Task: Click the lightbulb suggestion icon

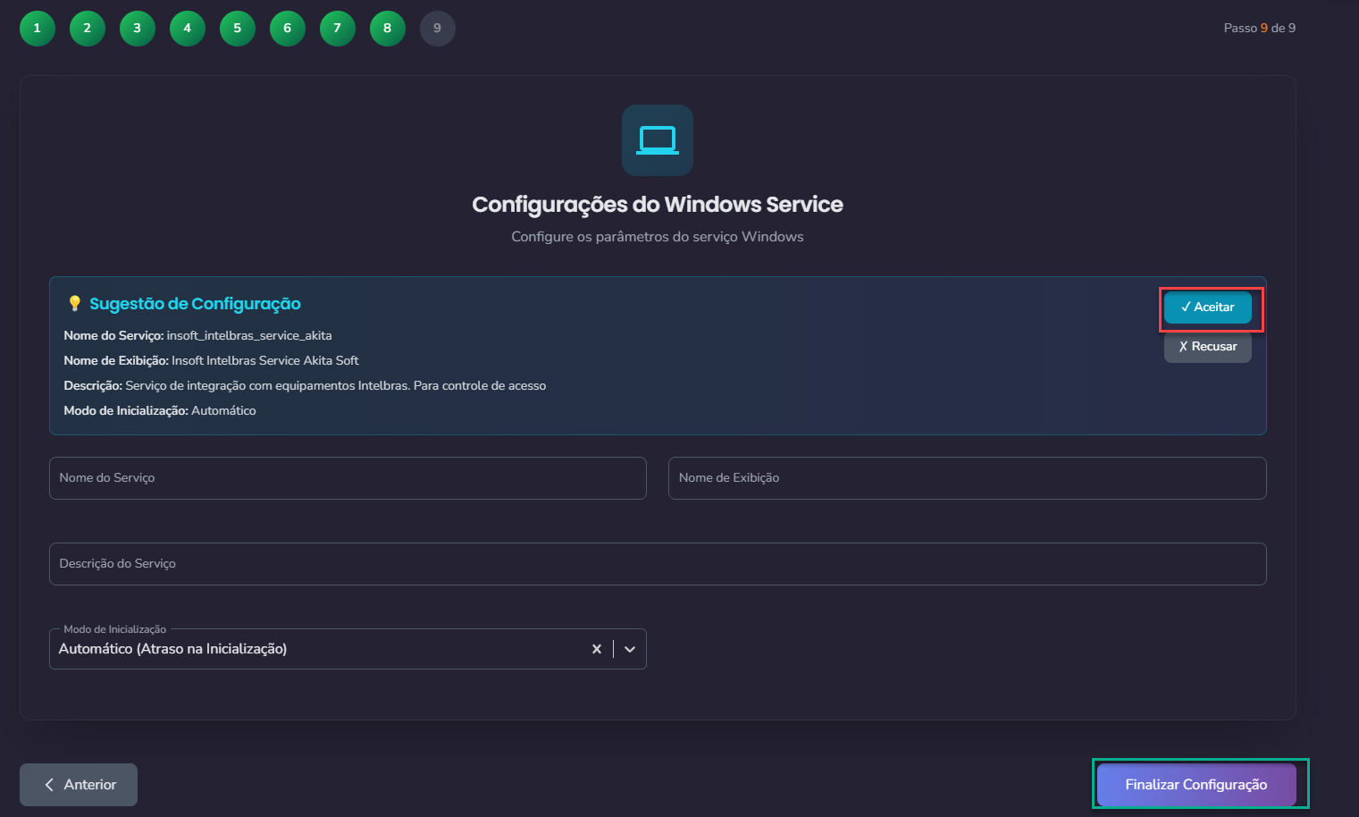Action: (x=75, y=304)
